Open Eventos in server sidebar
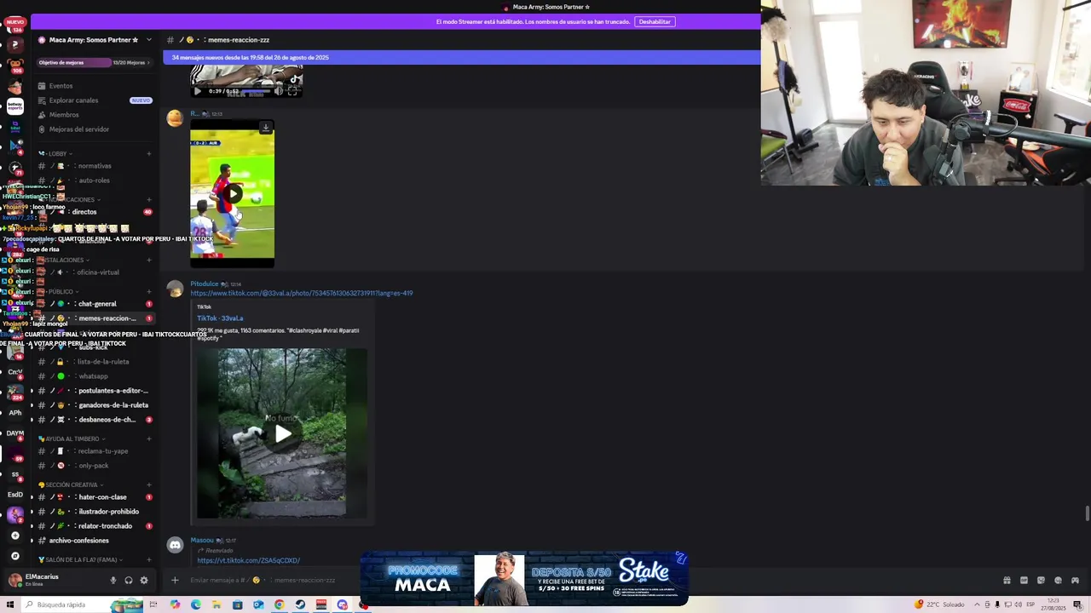Screen dimensions: 1091x613 (95, 86)
